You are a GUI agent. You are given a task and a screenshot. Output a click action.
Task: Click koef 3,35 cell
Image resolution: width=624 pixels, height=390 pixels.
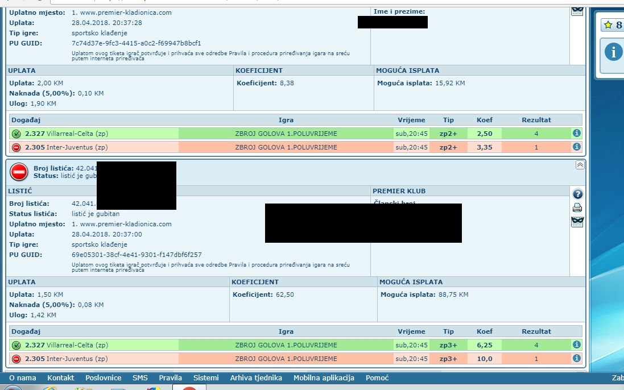tap(484, 147)
